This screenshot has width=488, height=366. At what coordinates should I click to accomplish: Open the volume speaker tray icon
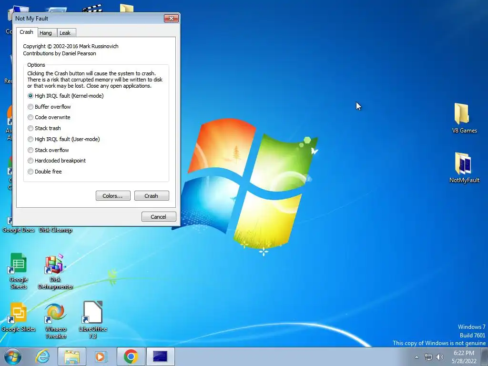440,357
